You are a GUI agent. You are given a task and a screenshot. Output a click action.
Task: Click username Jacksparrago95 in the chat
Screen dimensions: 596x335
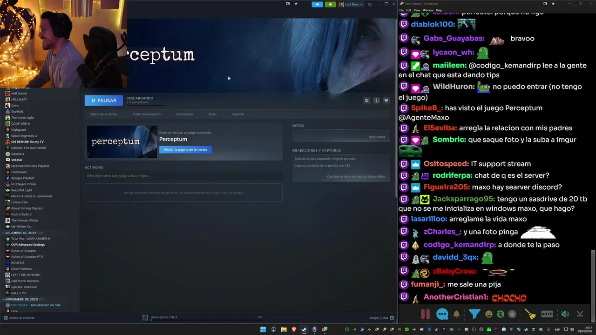coord(463,199)
